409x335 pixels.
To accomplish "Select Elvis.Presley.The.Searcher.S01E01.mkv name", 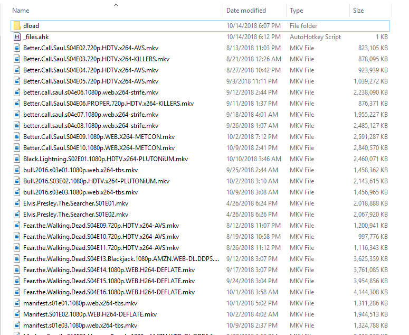I will [x=75, y=203].
